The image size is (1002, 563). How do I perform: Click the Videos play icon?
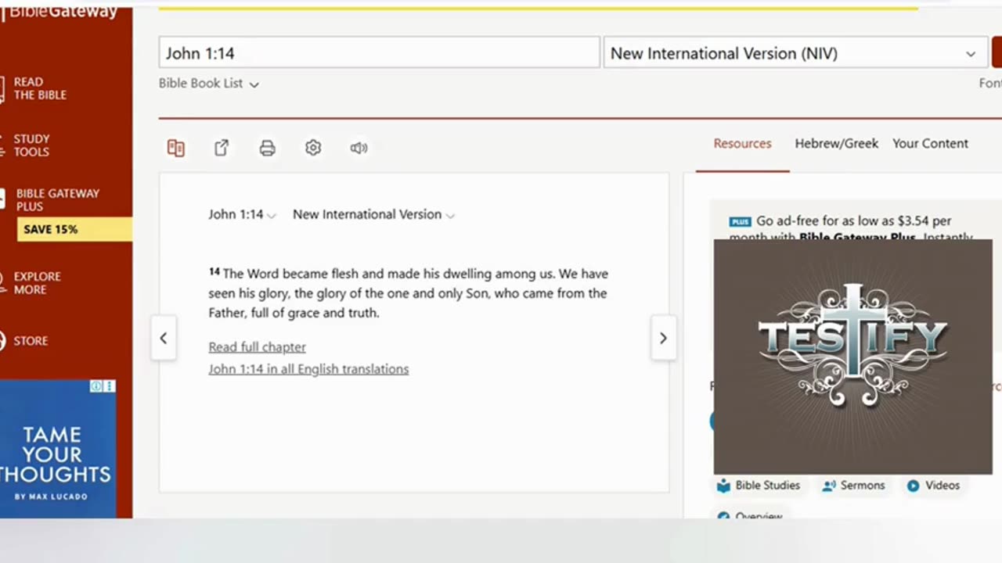tap(913, 486)
